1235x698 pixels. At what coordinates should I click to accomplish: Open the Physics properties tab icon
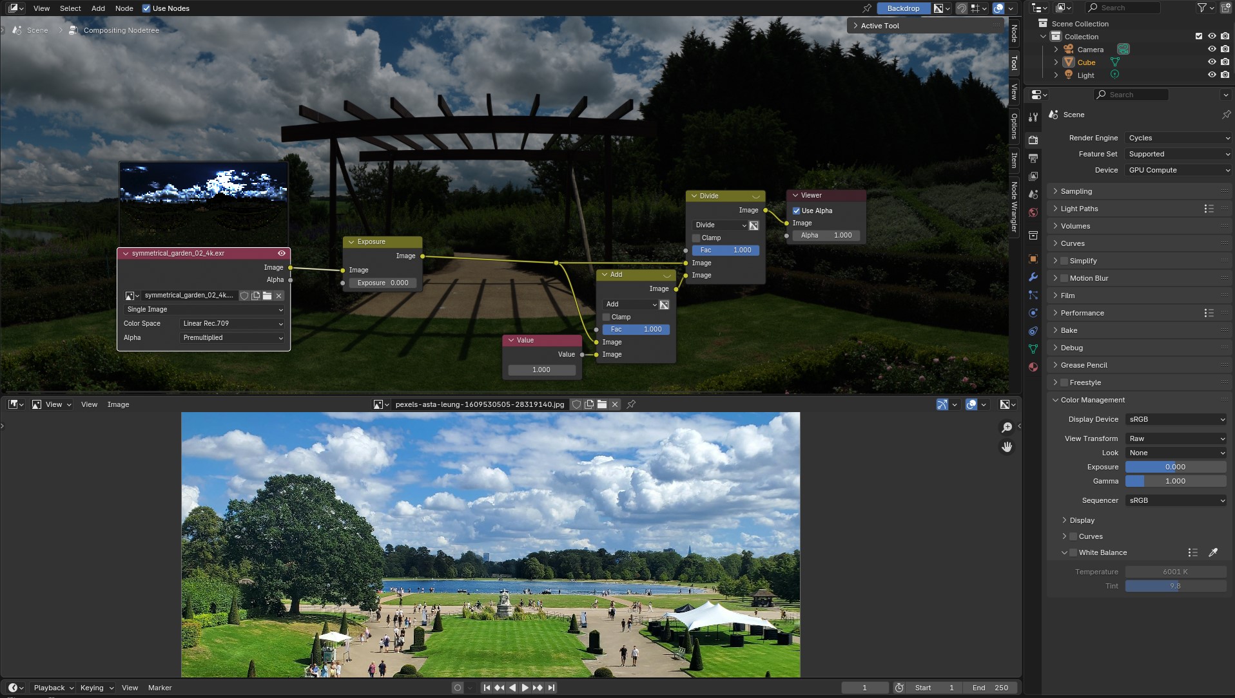click(x=1033, y=313)
